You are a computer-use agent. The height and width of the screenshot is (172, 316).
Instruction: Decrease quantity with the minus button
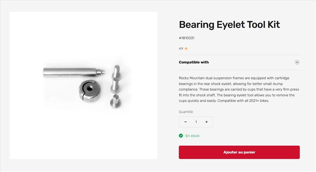[x=186, y=122]
